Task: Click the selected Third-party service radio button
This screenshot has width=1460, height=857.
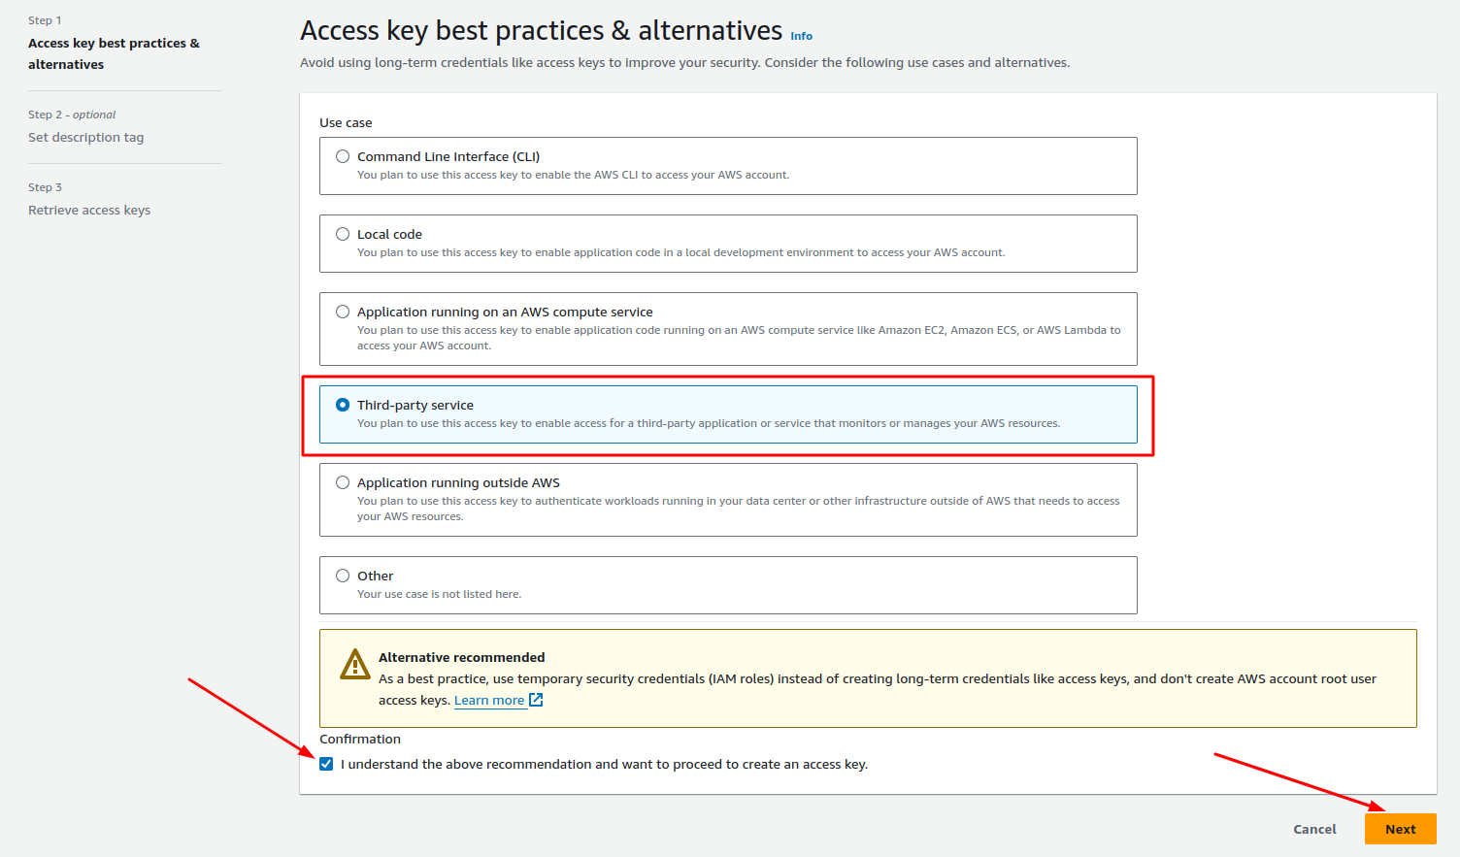Action: coord(342,405)
